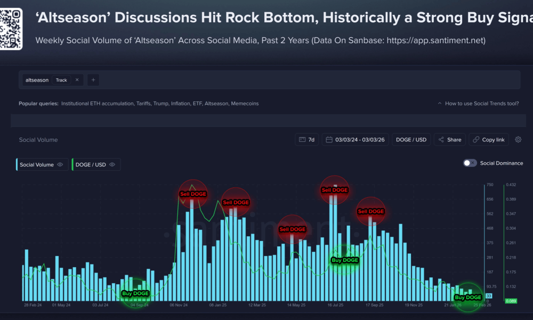
Task: Click the Sell DOGE marker near Nov 24
Action: [x=192, y=194]
